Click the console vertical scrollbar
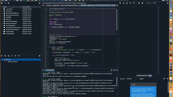 click(x=117, y=81)
